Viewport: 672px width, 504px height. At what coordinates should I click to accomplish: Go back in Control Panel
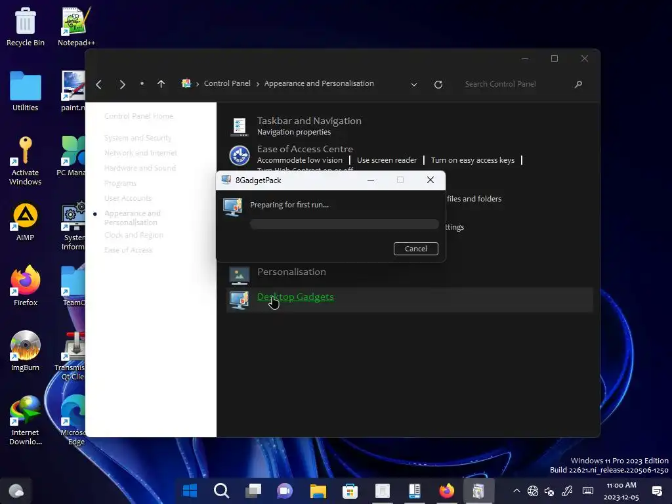click(99, 85)
